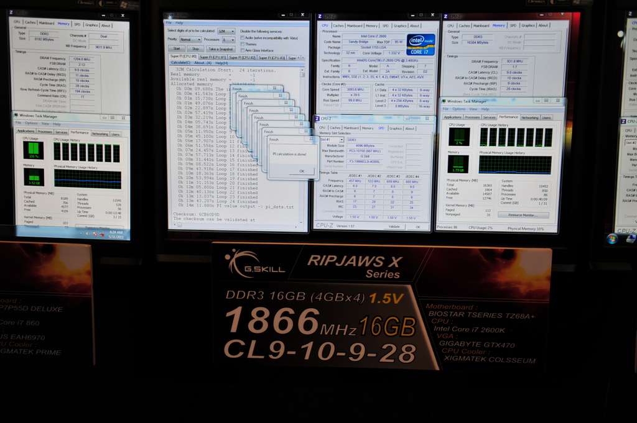Viewport: 637px width, 423px height.
Task: Open the 32M digits of pi dropdown
Action: pyautogui.click(x=226, y=31)
